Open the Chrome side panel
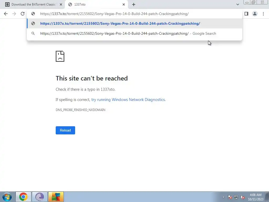 pos(246,14)
